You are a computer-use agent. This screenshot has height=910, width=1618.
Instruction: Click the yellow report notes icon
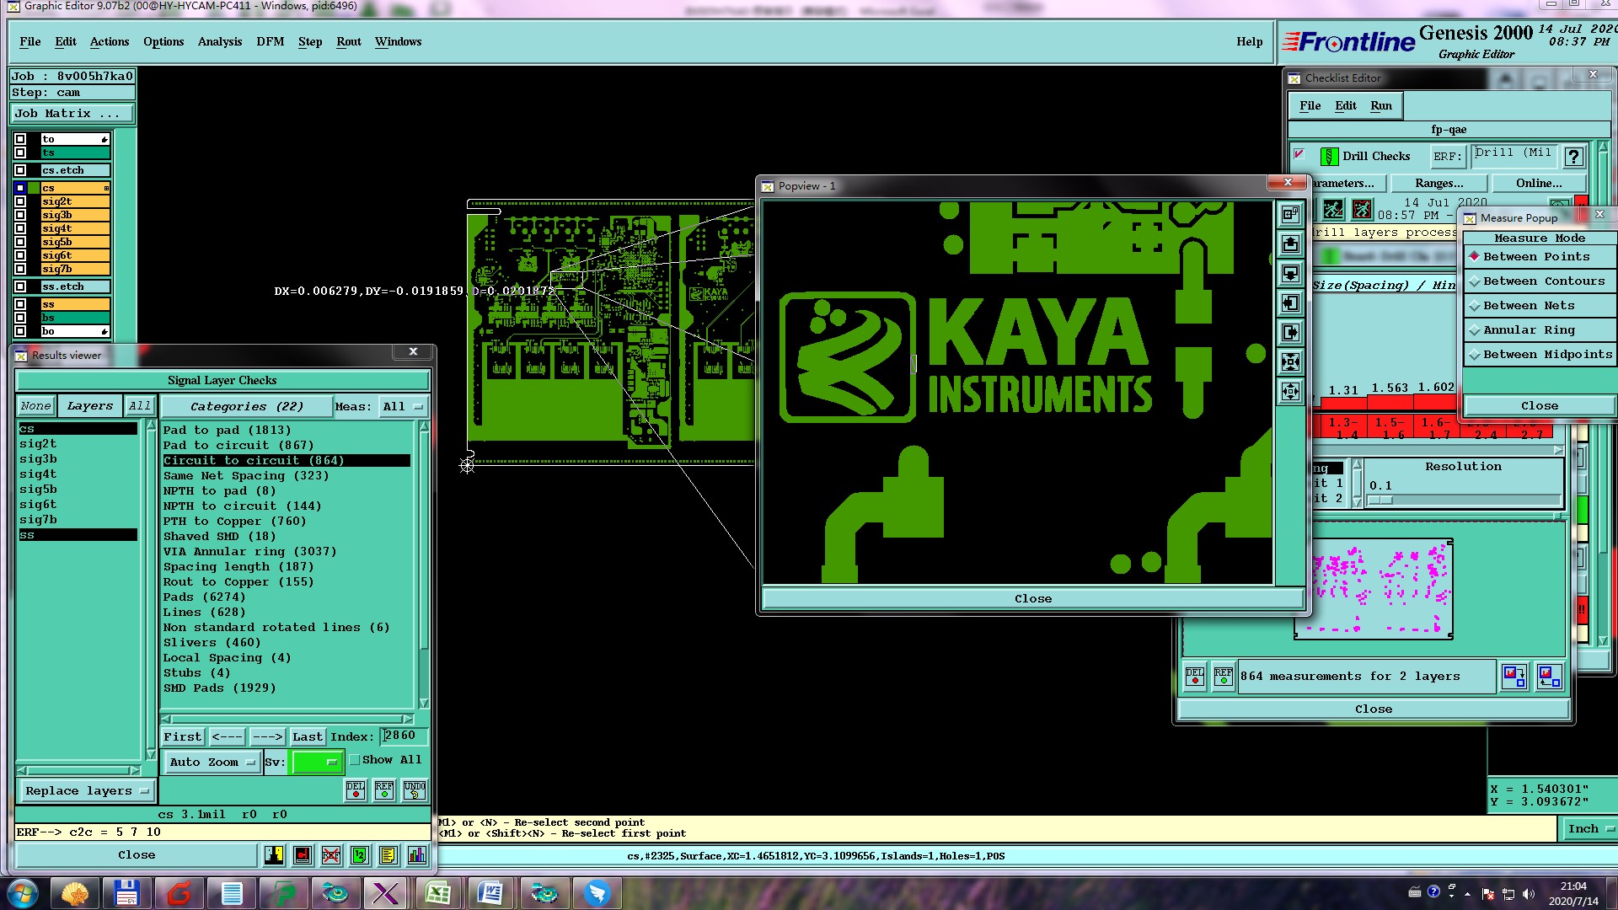tap(388, 855)
